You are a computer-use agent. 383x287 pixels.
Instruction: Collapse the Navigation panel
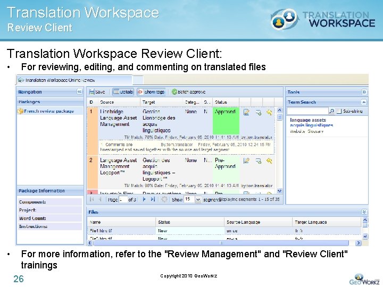[79, 92]
